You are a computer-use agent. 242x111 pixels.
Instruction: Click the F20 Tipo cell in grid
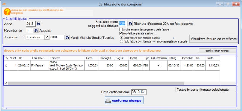pyautogui.click(x=146, y=65)
